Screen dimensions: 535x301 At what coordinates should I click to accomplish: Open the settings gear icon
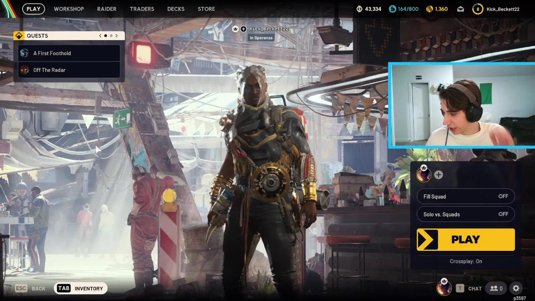tap(516, 288)
